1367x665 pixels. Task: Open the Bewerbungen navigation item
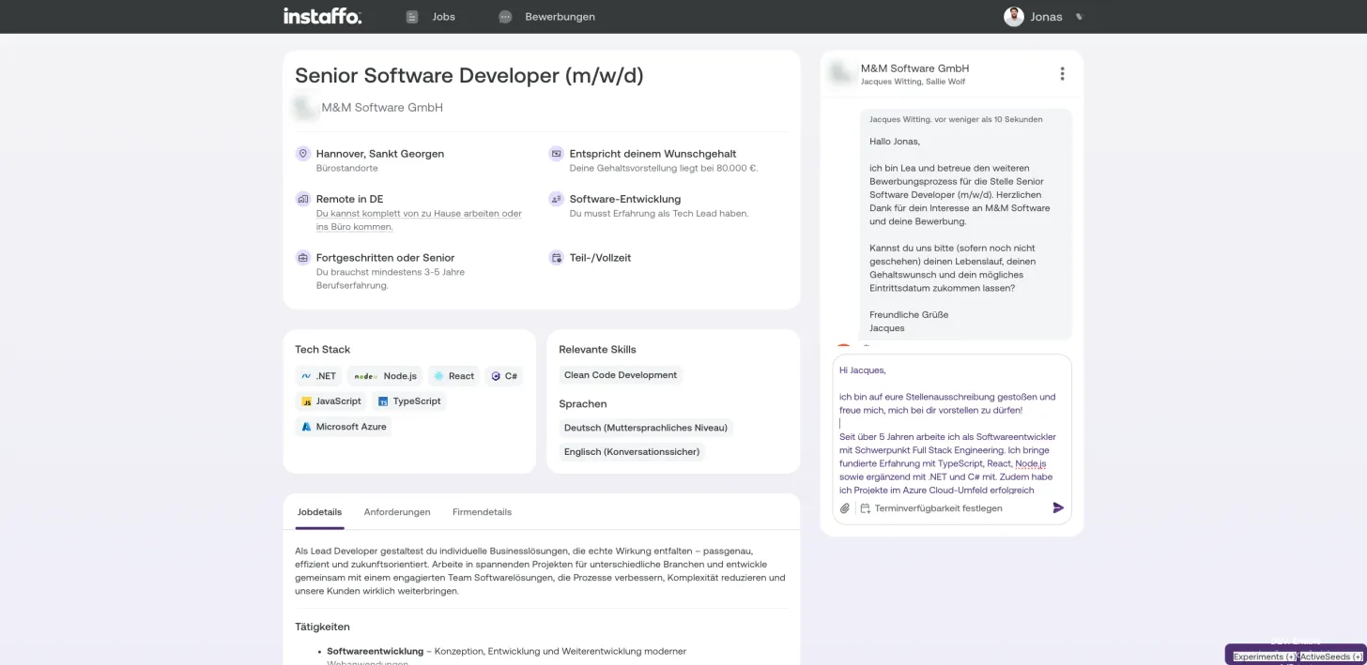click(x=546, y=17)
